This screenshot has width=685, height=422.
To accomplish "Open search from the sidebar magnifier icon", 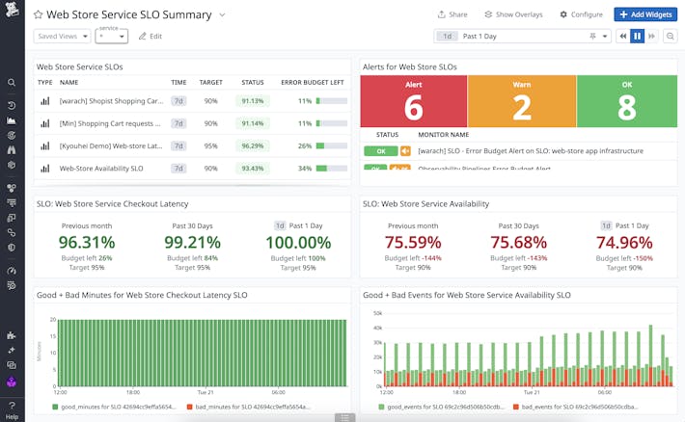I will (x=12, y=84).
